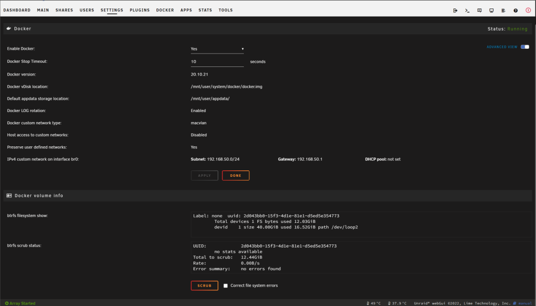Click the DHCP pool not set text
Screen dimensions: 536x306
[383, 159]
